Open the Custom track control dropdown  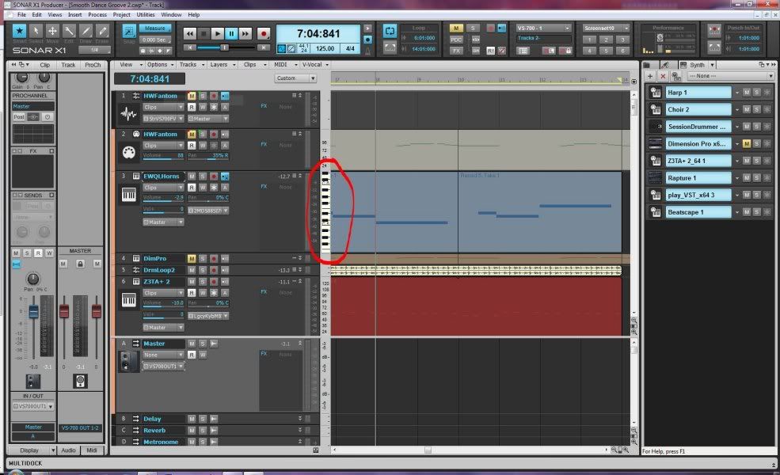point(295,78)
